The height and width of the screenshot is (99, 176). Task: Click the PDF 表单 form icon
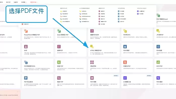[x=92, y=78]
